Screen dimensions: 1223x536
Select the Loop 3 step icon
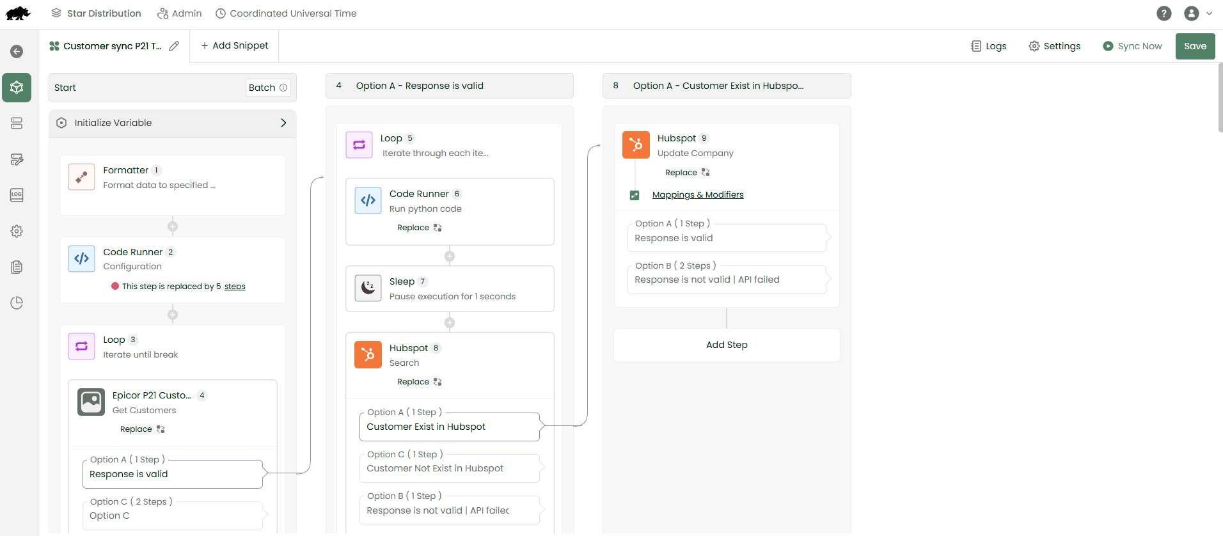click(x=81, y=346)
